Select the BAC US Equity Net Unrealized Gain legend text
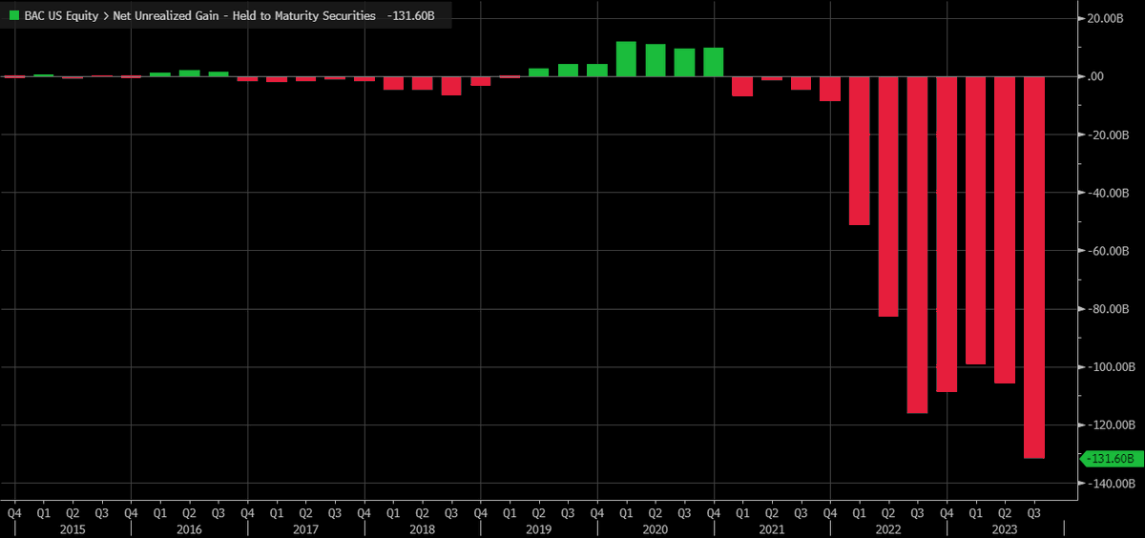 [x=199, y=17]
